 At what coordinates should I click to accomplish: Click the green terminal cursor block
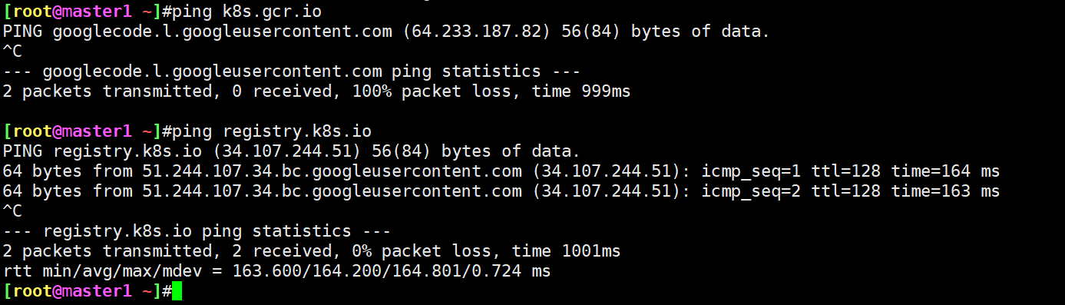tap(177, 291)
